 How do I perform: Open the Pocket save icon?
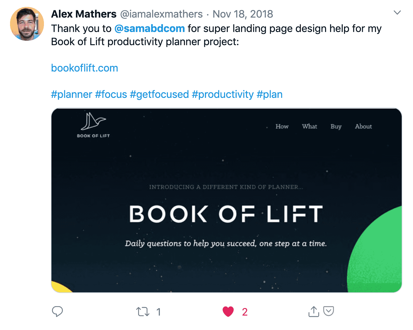tap(329, 311)
